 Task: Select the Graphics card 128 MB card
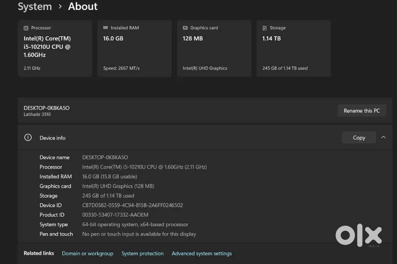click(x=214, y=48)
